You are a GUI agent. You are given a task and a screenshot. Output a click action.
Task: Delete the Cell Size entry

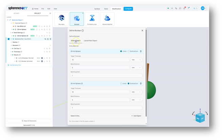50,48
